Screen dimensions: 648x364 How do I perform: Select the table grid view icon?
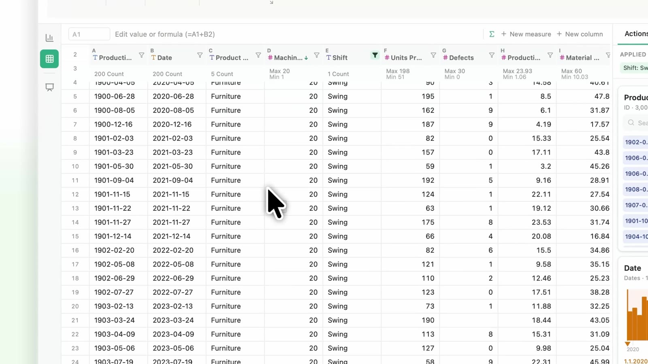pyautogui.click(x=49, y=59)
